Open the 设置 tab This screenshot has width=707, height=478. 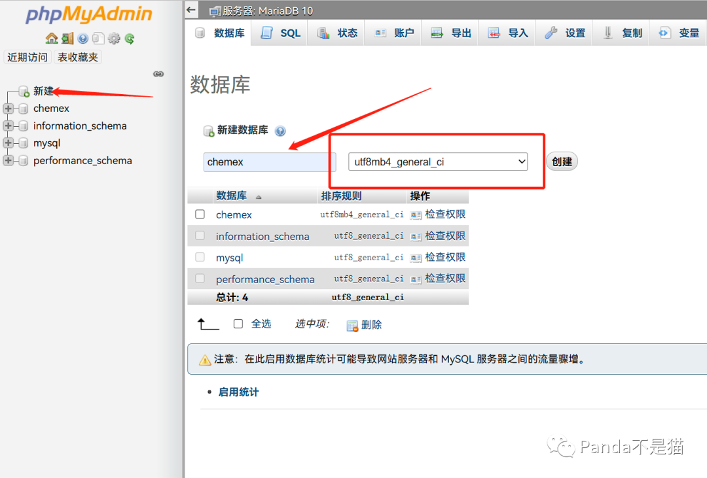[x=565, y=33]
